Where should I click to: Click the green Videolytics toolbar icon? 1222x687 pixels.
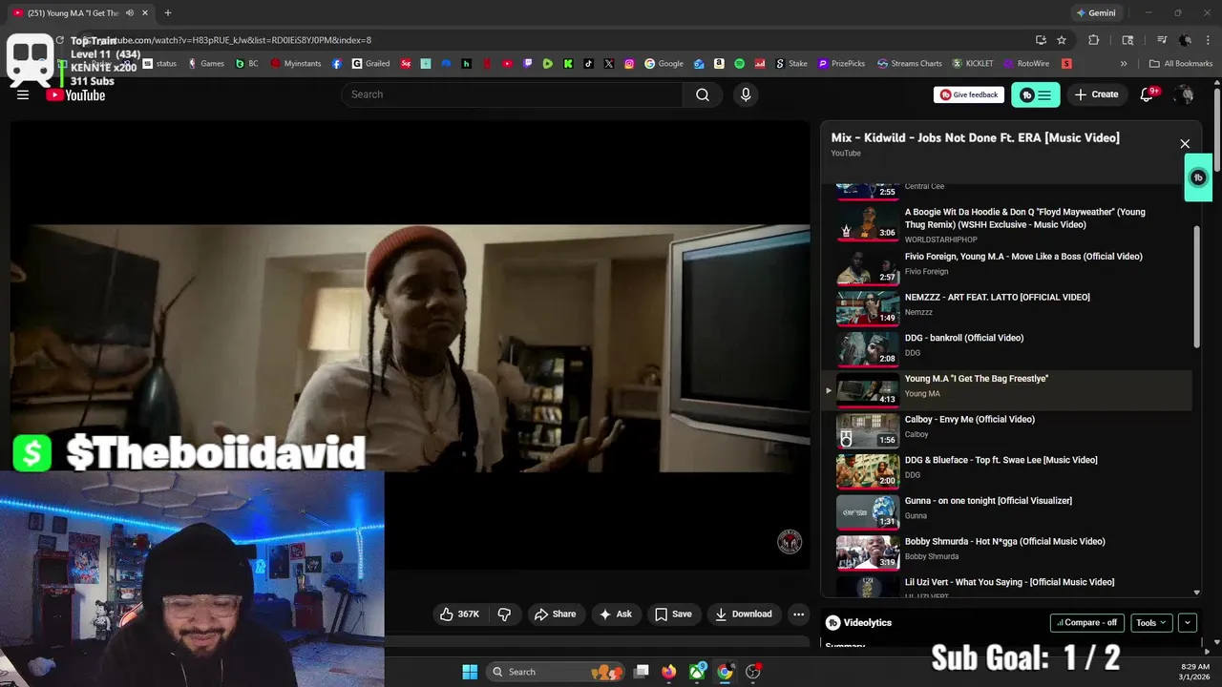click(1036, 94)
